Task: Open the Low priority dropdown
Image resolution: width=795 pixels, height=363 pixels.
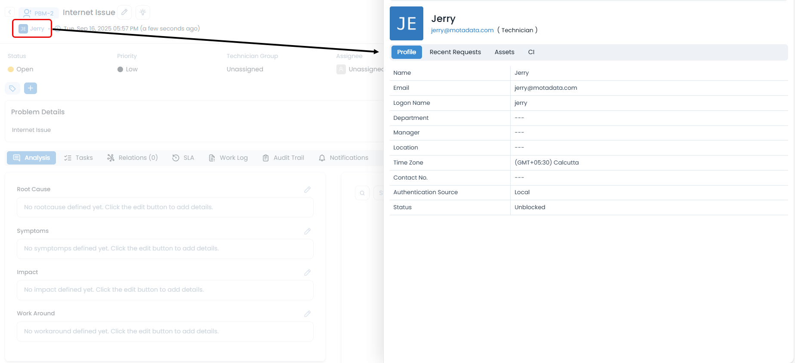Action: point(131,69)
